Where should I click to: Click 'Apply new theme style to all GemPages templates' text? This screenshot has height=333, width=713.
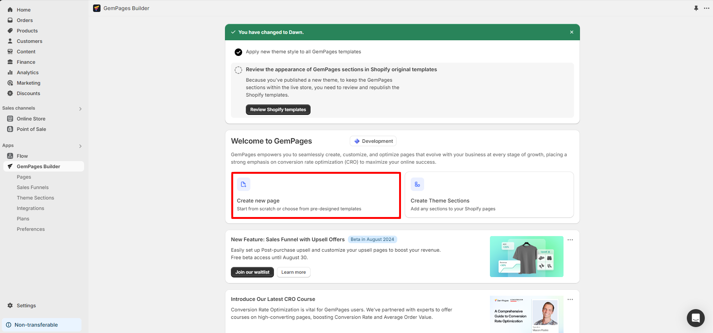[x=303, y=52]
